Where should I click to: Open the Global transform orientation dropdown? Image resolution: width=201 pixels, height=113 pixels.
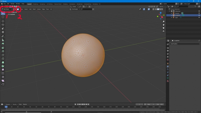(x=74, y=7)
